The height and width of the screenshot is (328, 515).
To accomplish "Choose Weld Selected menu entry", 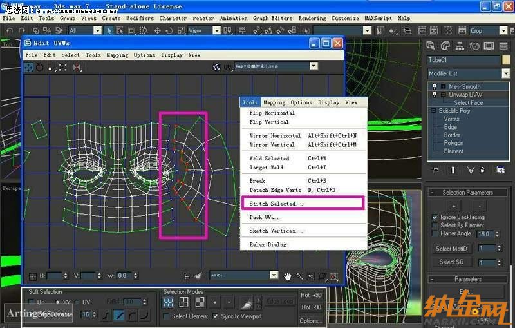I will (x=303, y=159).
